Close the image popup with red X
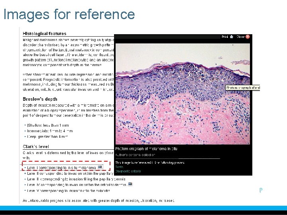 pyautogui.click(x=248, y=37)
